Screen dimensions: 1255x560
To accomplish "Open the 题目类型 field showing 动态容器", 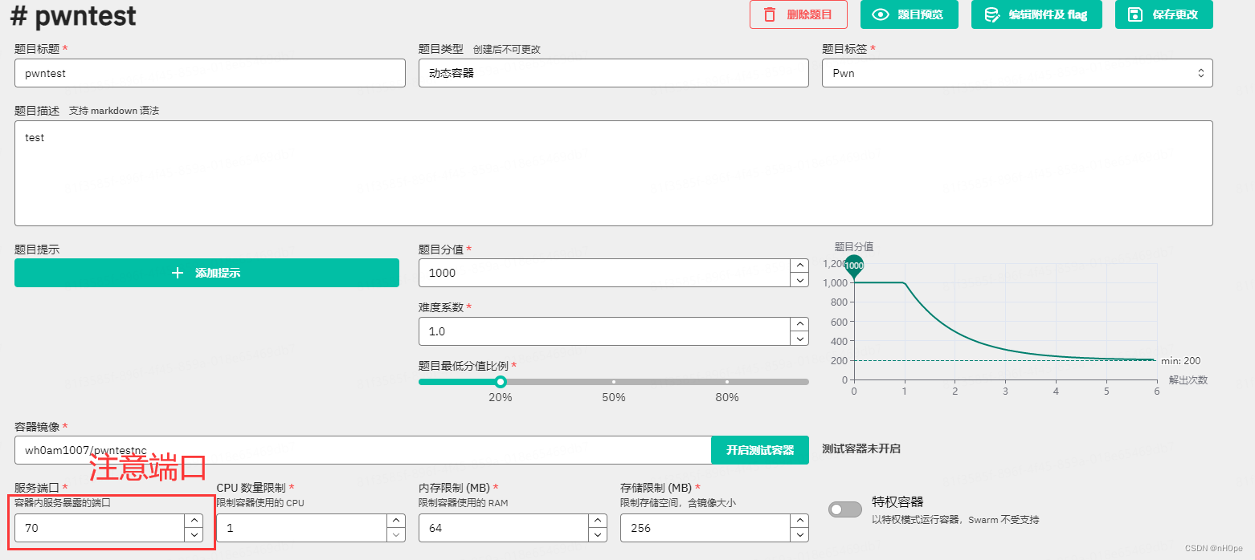I will 613,73.
